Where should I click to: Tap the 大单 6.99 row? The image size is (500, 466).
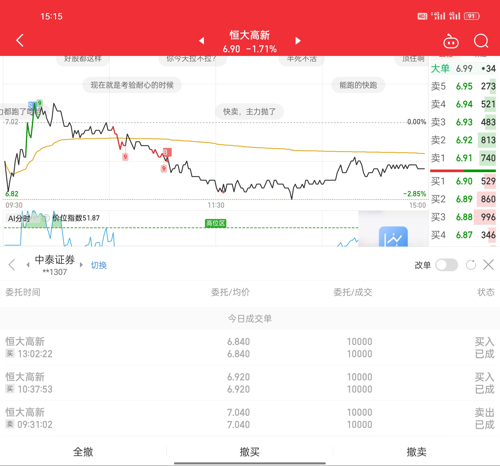pos(463,68)
